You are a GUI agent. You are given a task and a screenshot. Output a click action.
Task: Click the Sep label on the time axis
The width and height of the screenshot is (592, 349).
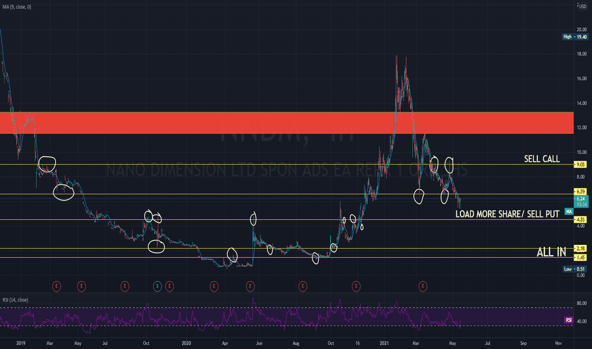(523, 343)
